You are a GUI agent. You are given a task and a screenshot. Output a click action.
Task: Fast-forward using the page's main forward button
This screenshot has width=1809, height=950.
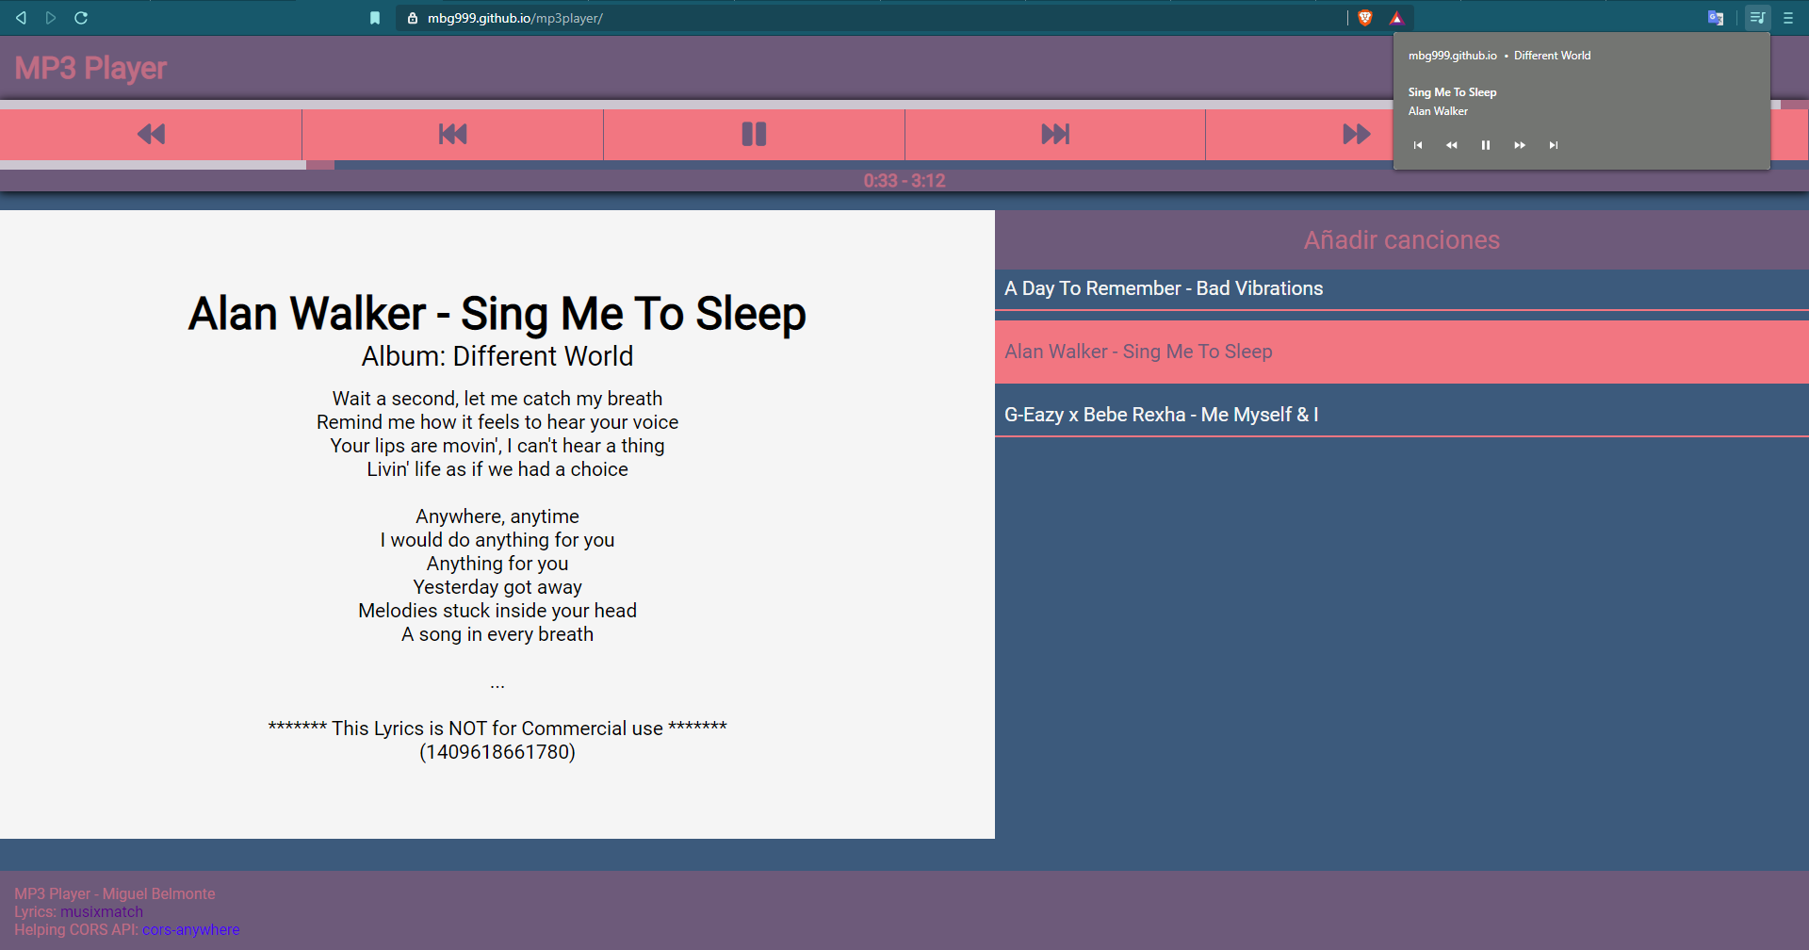pyautogui.click(x=1356, y=134)
